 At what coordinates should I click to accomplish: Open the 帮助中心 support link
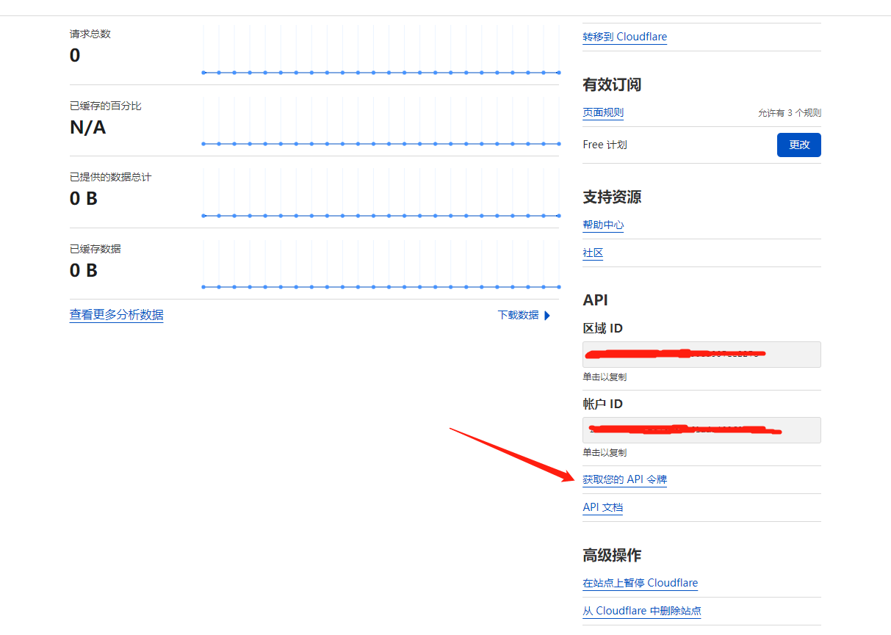tap(603, 225)
